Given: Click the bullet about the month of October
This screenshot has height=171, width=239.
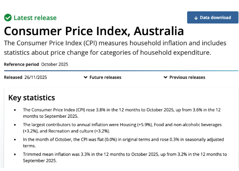Looking at the screenshot, I should tap(121, 142).
